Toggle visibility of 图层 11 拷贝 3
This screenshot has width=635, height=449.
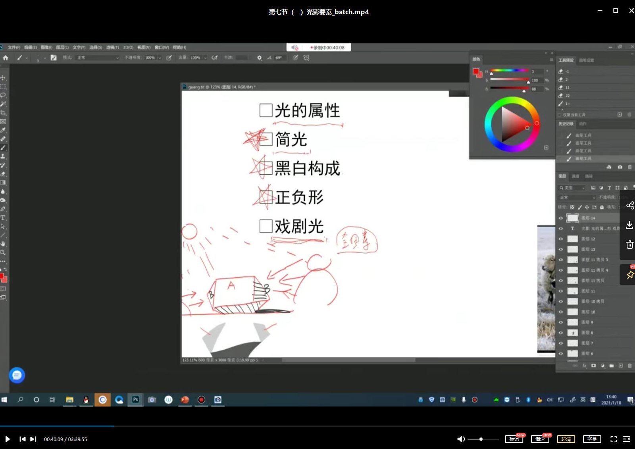coord(561,259)
